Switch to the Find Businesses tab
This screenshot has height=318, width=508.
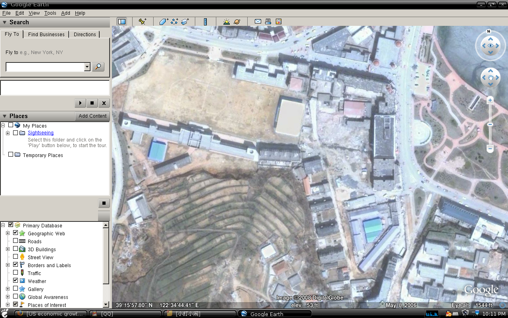tap(46, 35)
